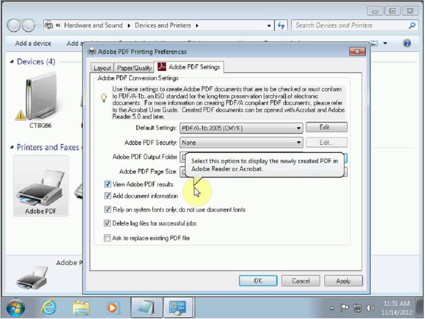This screenshot has height=319, width=425.
Task: Select the Adobe PDF Settings tab
Action: coord(189,67)
